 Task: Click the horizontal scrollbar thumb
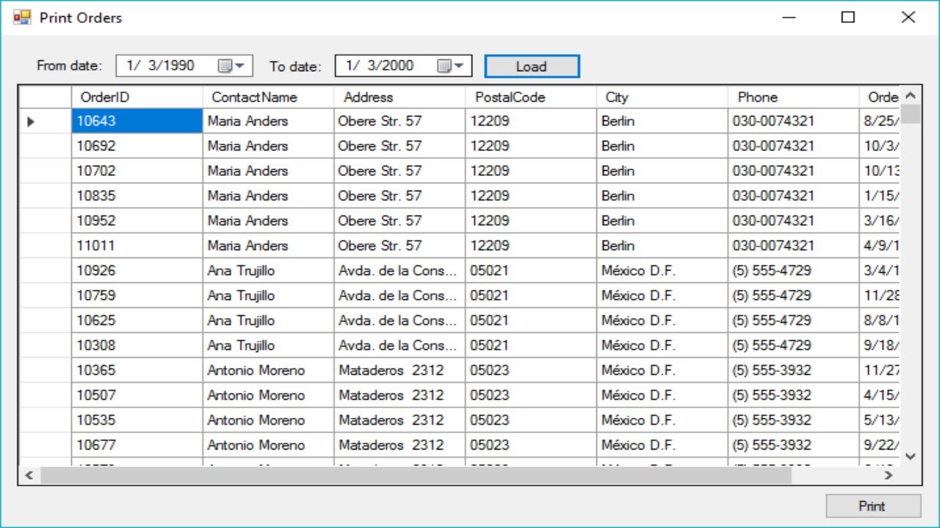pyautogui.click(x=416, y=475)
